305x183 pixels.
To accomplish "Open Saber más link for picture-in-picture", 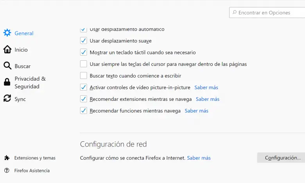I will pyautogui.click(x=206, y=87).
